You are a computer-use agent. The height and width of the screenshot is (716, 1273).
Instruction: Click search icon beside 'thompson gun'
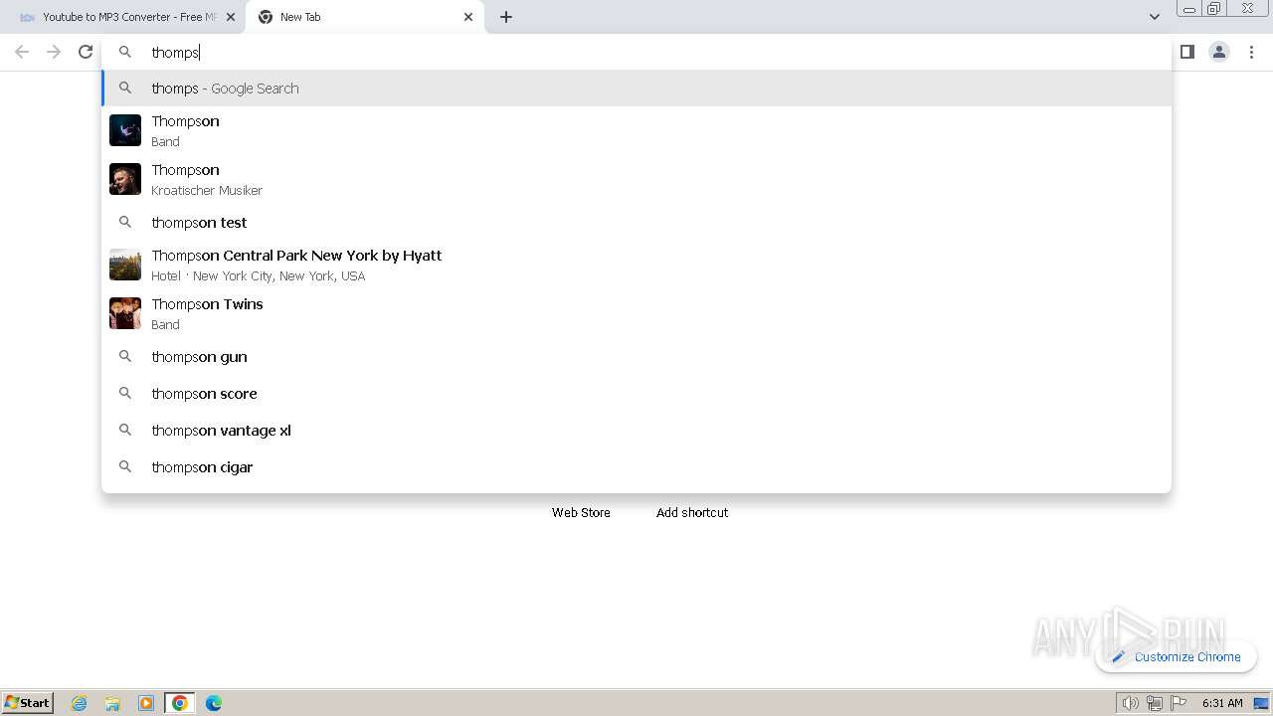pyautogui.click(x=125, y=356)
